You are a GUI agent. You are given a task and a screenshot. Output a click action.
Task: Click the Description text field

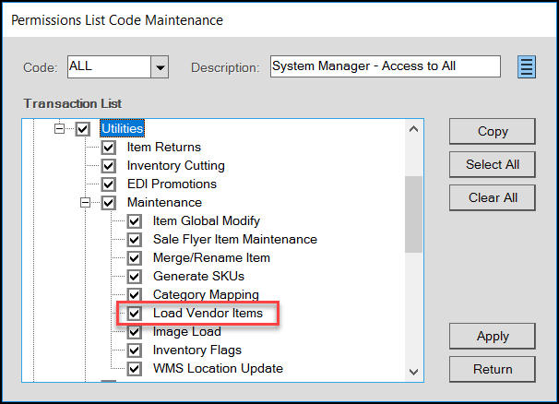[386, 66]
